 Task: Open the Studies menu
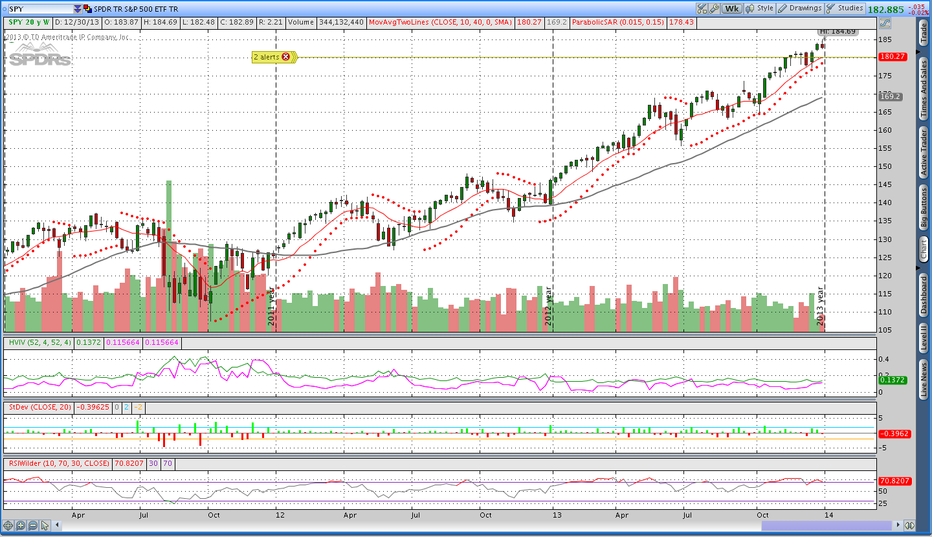(845, 9)
